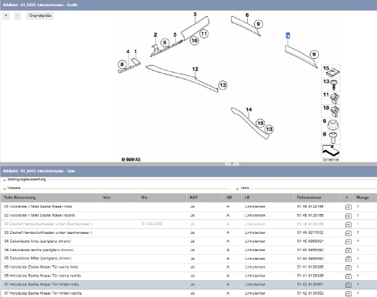This screenshot has height=297, width=377.
Task: Click callout 5 in the diagram
Action: tap(175, 35)
